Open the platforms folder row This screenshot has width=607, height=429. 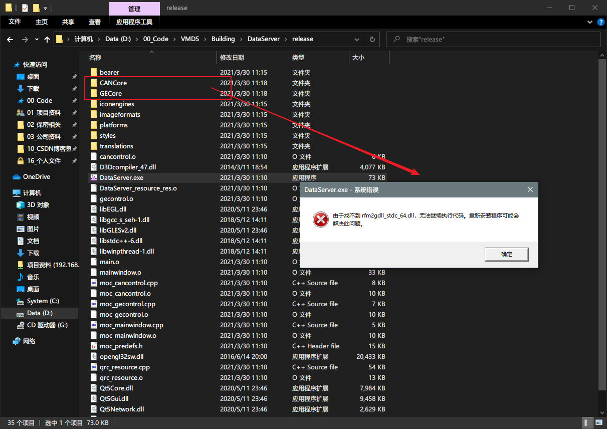pyautogui.click(x=237, y=125)
